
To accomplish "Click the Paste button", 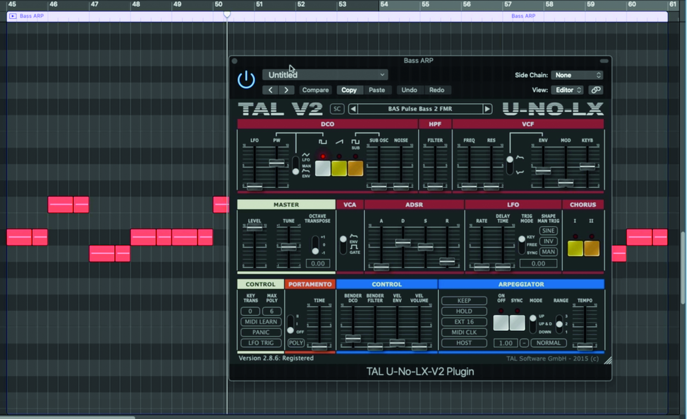I will coord(377,90).
